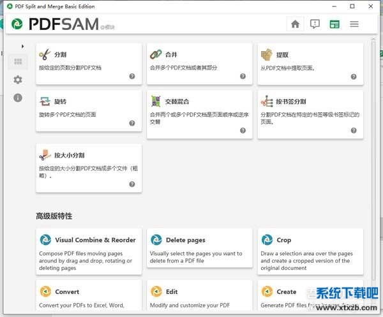Open the 提取 module title

[282, 55]
